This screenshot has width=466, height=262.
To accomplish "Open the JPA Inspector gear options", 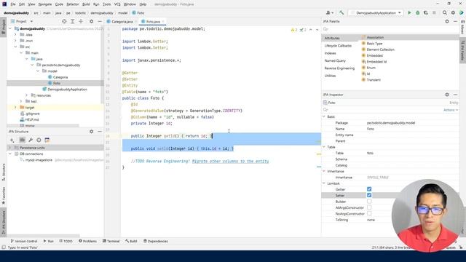I will pyautogui.click(x=447, y=95).
